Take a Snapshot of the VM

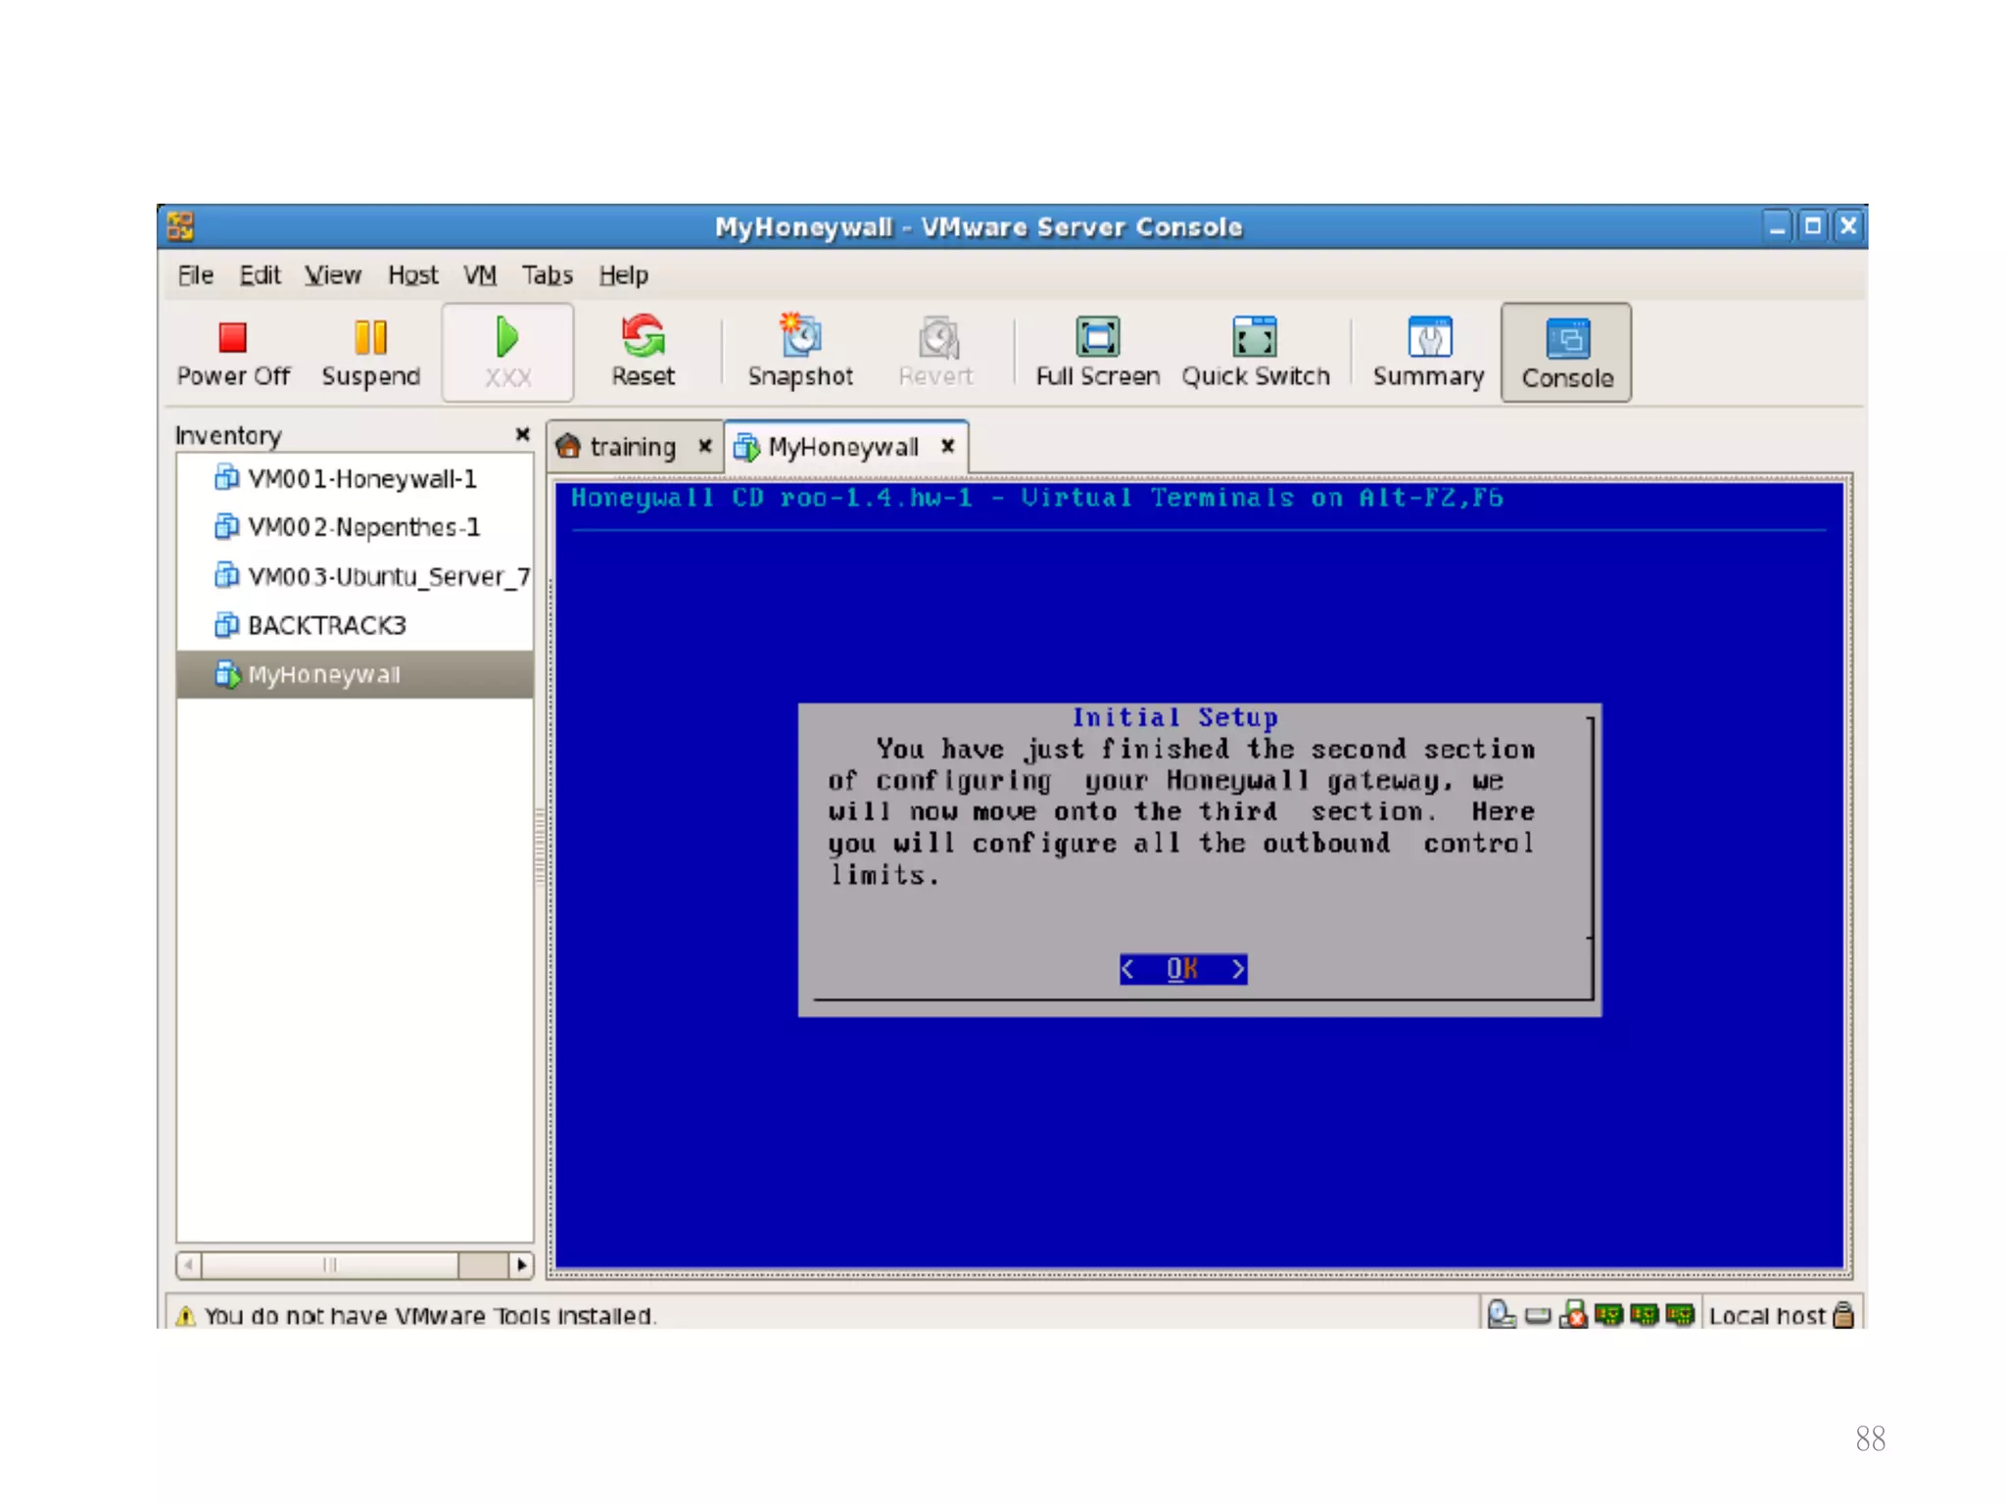pyautogui.click(x=800, y=351)
